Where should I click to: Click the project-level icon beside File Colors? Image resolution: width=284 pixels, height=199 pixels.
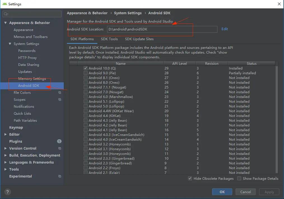(60, 93)
